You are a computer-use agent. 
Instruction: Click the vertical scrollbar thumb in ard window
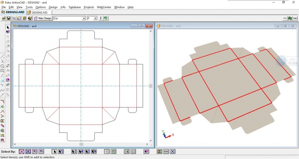[151, 86]
